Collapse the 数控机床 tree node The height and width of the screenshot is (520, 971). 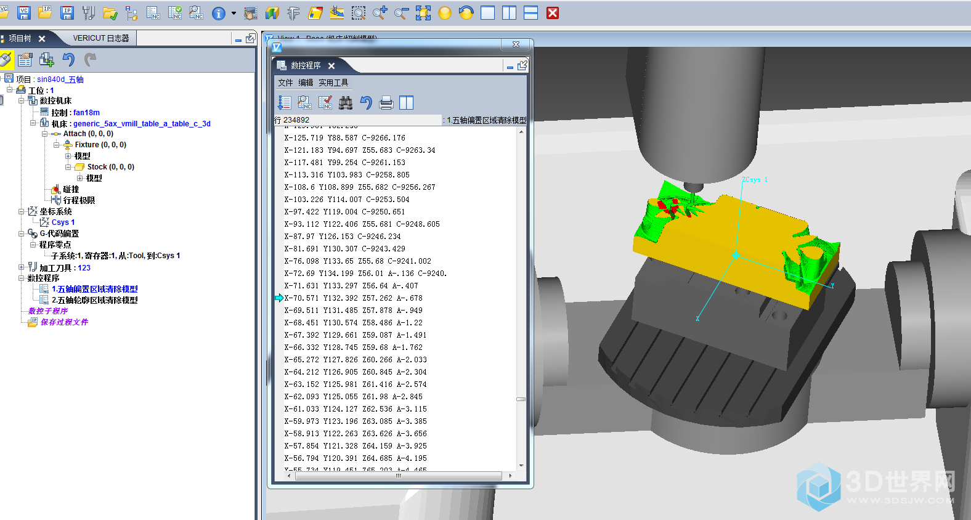(x=22, y=100)
